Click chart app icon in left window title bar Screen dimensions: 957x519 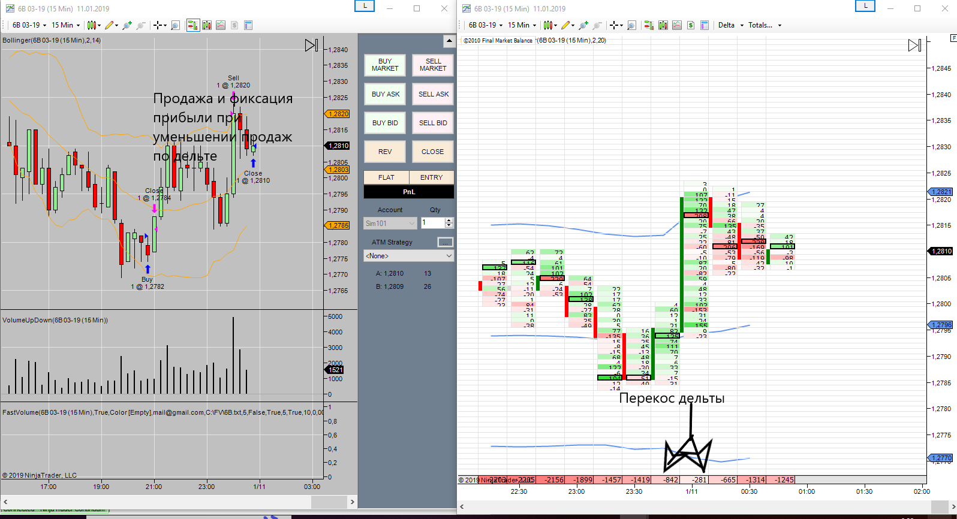point(10,8)
